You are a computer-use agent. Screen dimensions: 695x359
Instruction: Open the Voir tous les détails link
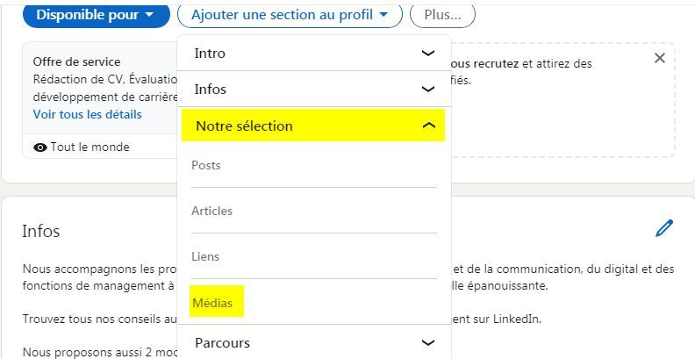[x=87, y=114]
